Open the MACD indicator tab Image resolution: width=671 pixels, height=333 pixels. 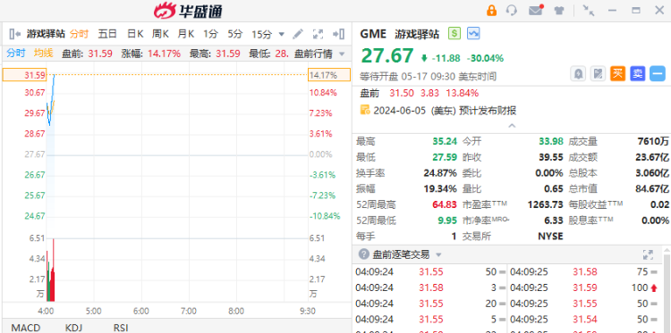click(26, 328)
